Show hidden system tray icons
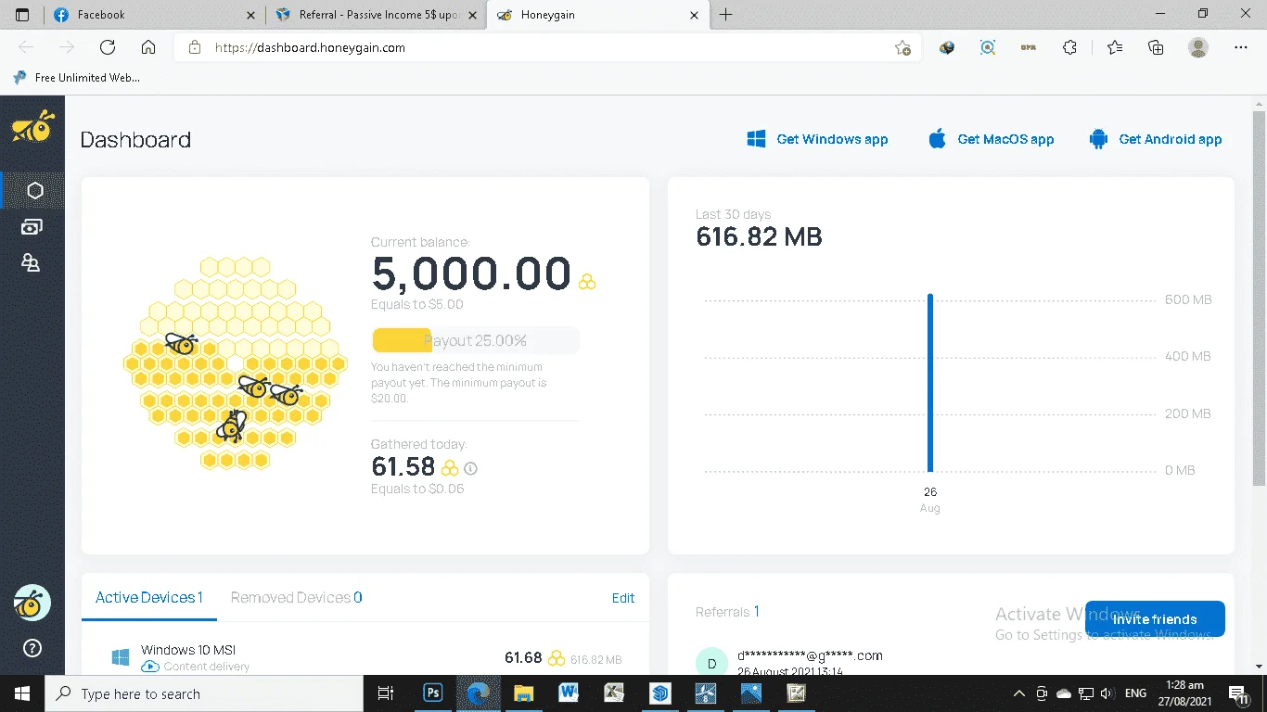Viewport: 1267px width, 712px height. [1019, 693]
